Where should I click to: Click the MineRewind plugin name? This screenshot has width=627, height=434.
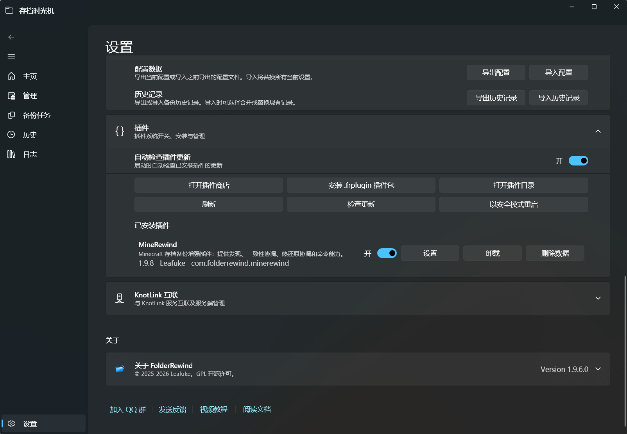tap(158, 244)
